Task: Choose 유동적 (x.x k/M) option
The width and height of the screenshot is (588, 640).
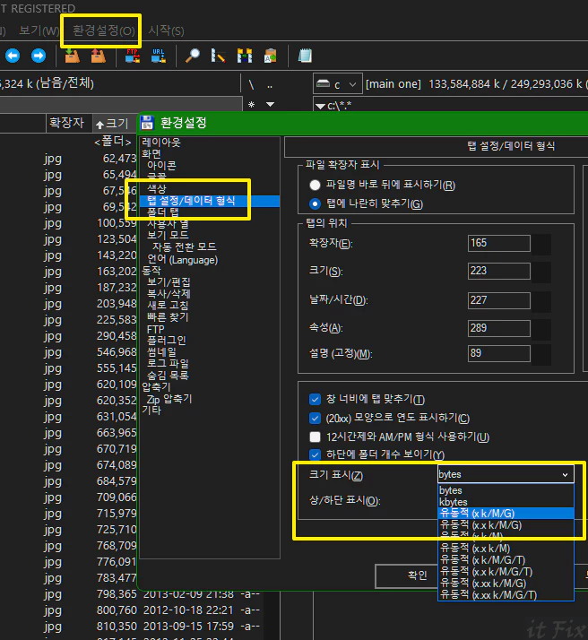Action: click(x=506, y=549)
